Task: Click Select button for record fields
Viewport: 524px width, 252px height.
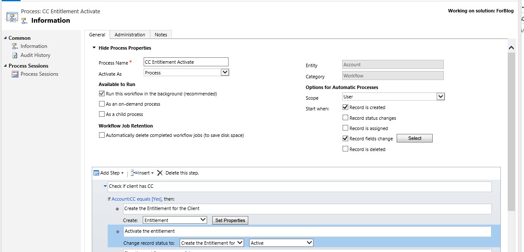Action: click(x=414, y=138)
